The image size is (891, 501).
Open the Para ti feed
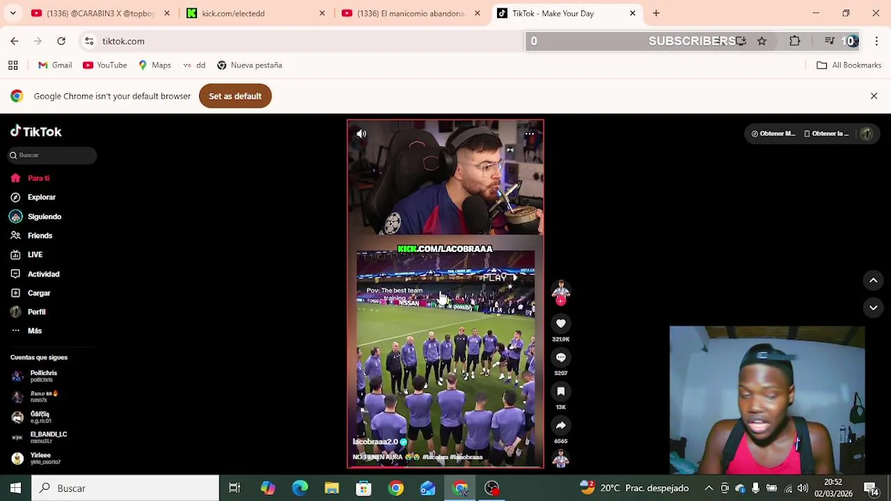31,178
